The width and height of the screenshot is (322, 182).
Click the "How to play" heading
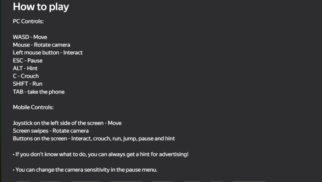41,7
